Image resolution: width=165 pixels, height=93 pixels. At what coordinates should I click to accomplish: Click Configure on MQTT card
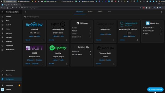[35, 64]
